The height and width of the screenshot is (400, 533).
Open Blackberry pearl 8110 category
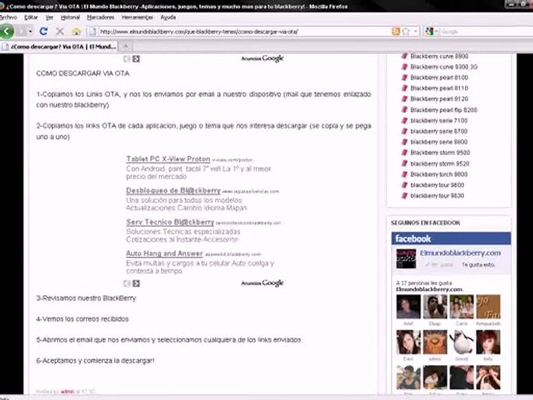click(x=439, y=88)
